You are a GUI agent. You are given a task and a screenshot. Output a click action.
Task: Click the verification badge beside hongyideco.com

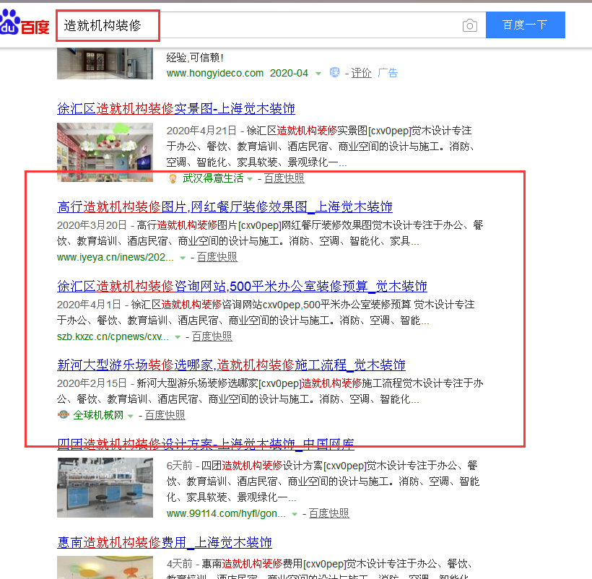[335, 73]
